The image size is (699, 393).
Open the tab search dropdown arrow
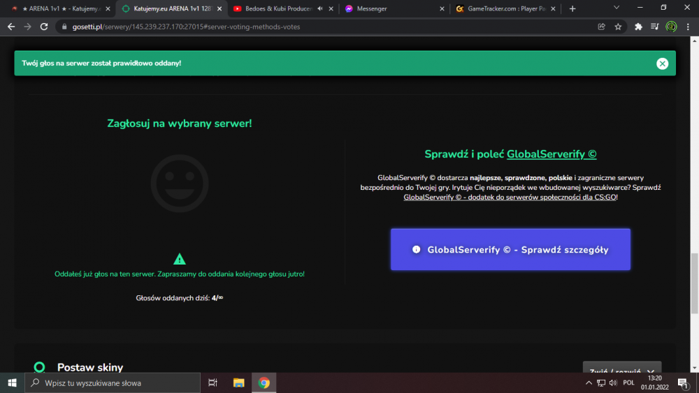(617, 8)
